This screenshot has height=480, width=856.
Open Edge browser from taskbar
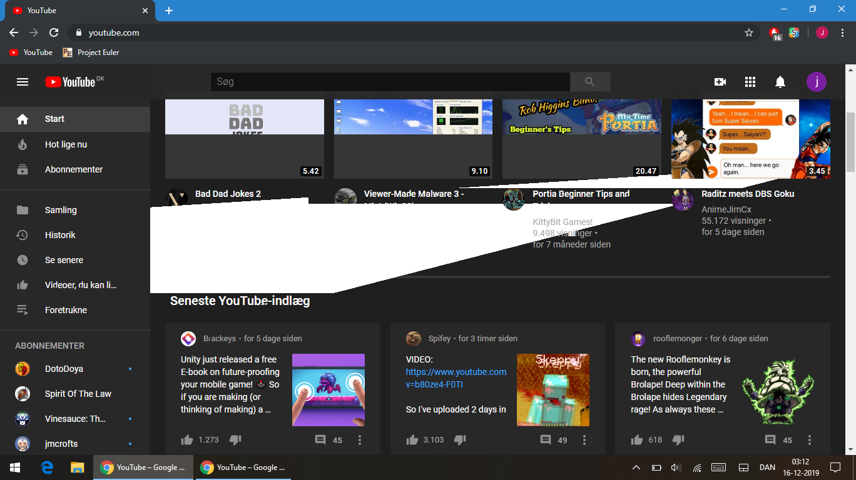click(x=47, y=467)
